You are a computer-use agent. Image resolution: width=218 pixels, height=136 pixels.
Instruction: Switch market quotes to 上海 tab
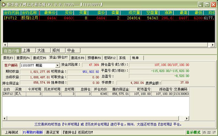[28, 50]
